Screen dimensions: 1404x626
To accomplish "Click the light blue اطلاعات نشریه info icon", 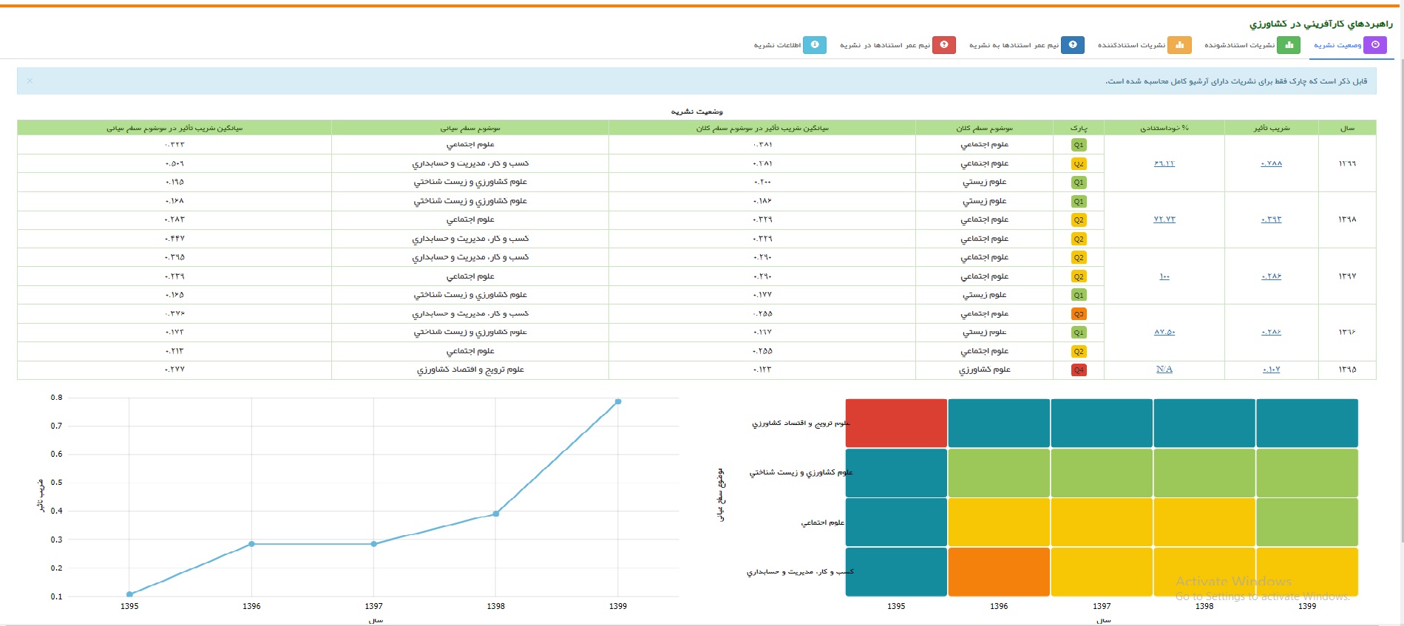I will click(x=815, y=45).
